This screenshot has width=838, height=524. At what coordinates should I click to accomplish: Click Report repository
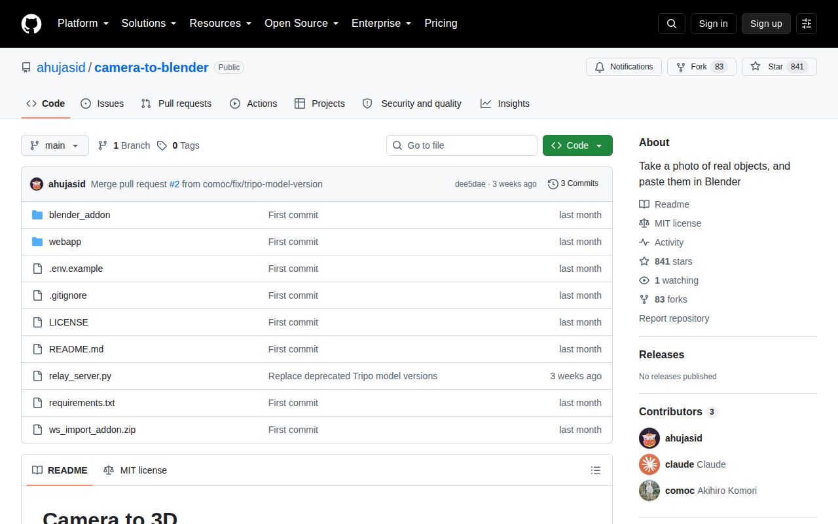tap(674, 318)
